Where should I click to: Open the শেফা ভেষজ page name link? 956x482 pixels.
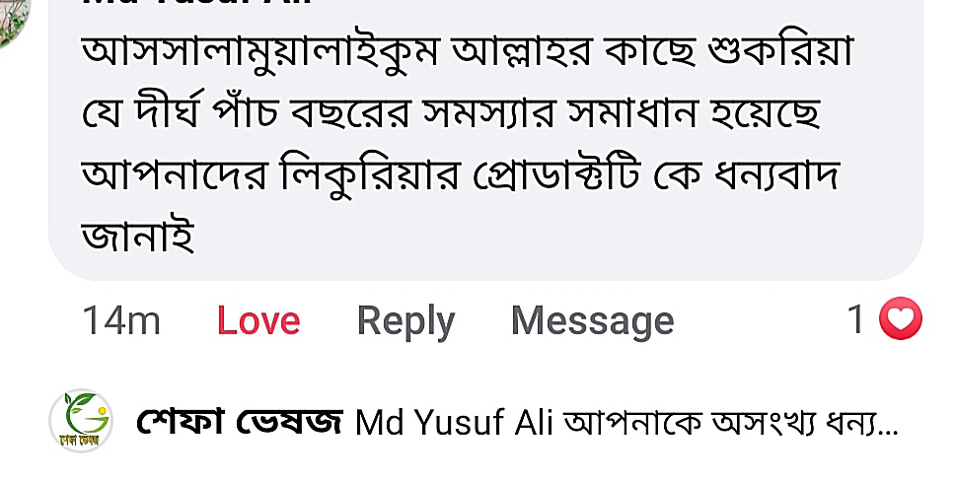240,423
